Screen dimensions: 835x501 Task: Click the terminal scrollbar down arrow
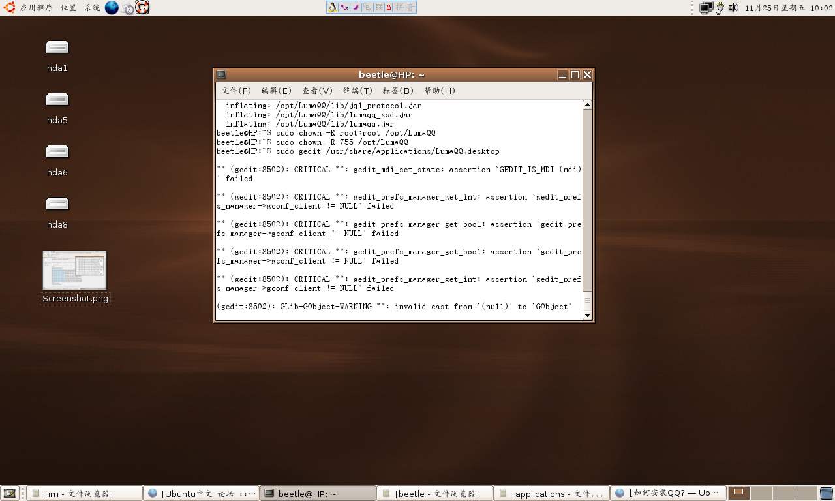point(587,316)
